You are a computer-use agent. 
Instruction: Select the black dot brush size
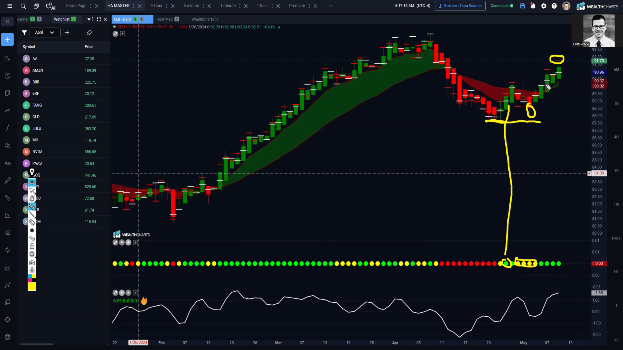click(x=32, y=230)
